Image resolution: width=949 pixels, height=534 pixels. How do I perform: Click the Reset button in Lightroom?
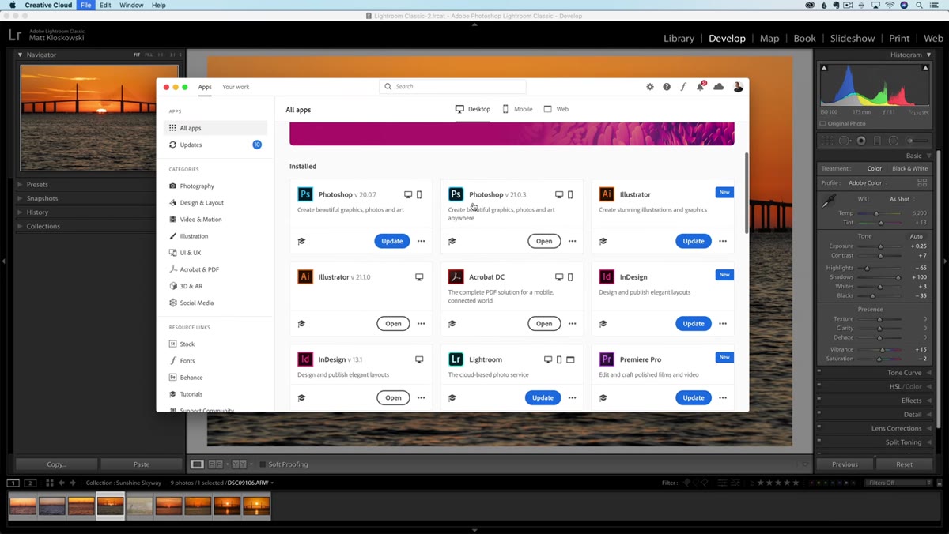(904, 464)
